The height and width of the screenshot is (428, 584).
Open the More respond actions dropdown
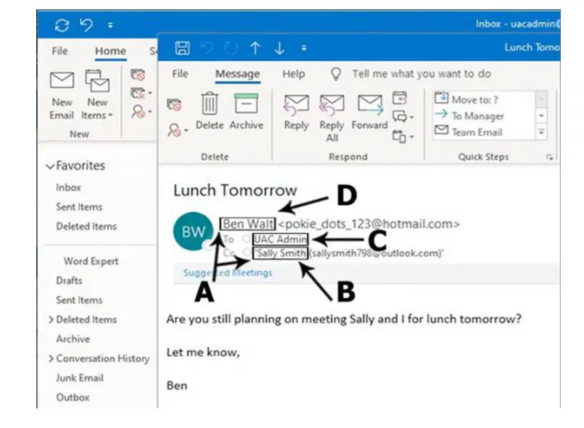(x=403, y=136)
